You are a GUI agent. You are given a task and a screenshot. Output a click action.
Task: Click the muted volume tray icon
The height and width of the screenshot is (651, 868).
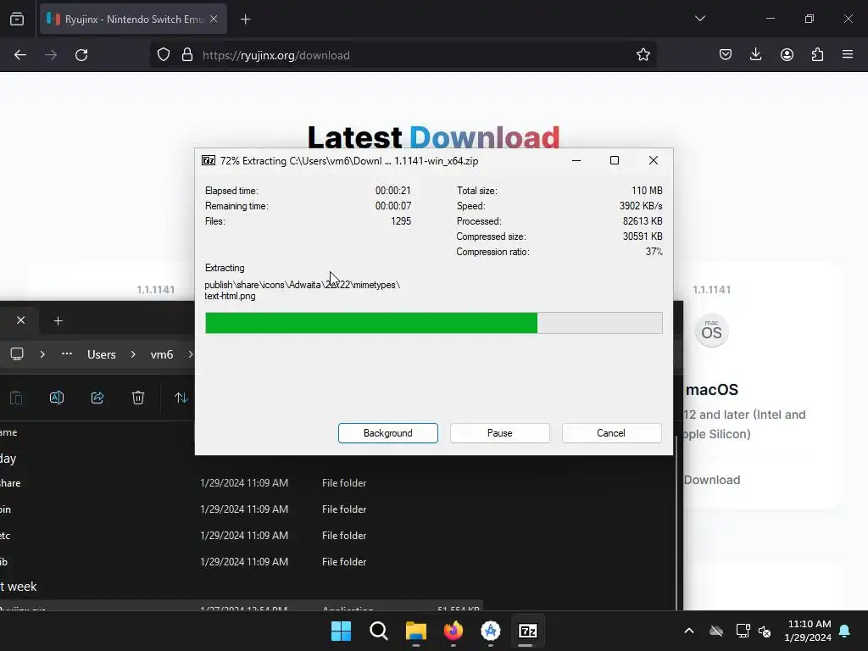tap(765, 631)
